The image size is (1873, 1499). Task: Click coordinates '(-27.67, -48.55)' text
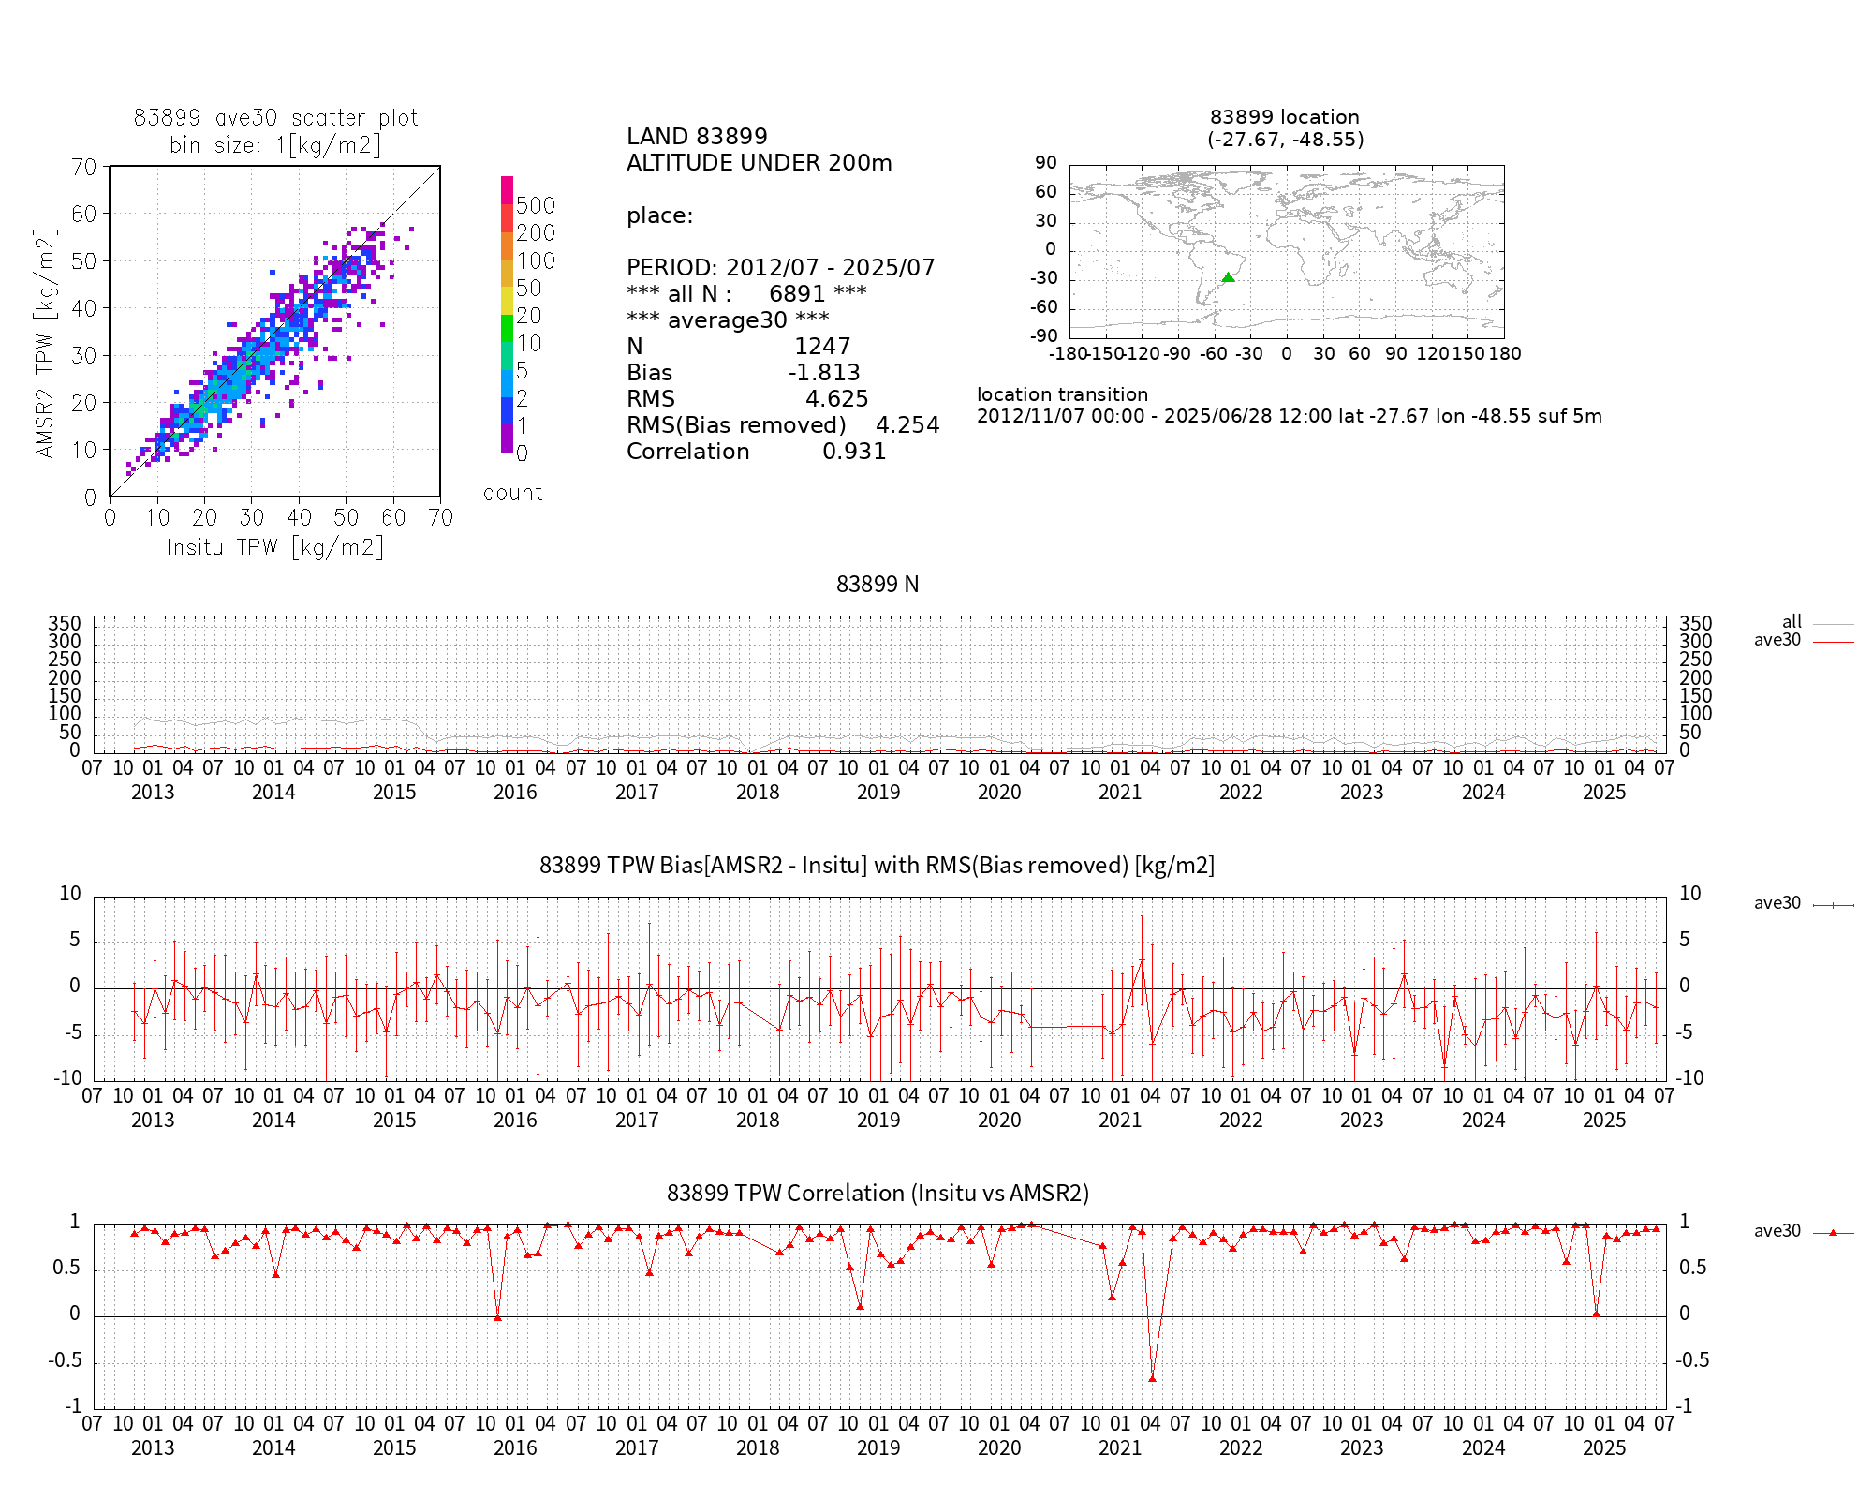click(1285, 140)
